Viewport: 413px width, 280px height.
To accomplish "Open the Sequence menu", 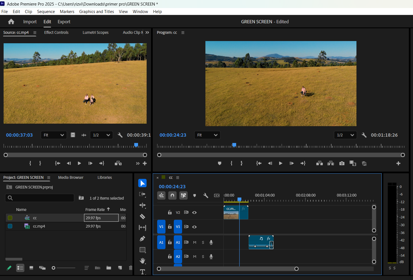I will tap(46, 12).
